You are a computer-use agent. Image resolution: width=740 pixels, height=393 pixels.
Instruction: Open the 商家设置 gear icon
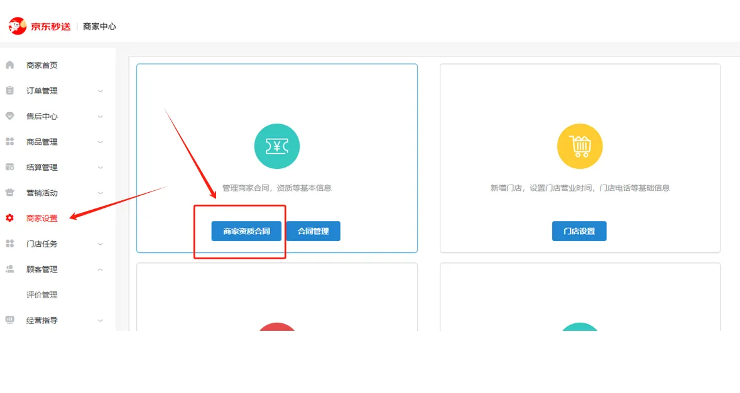[x=9, y=218]
